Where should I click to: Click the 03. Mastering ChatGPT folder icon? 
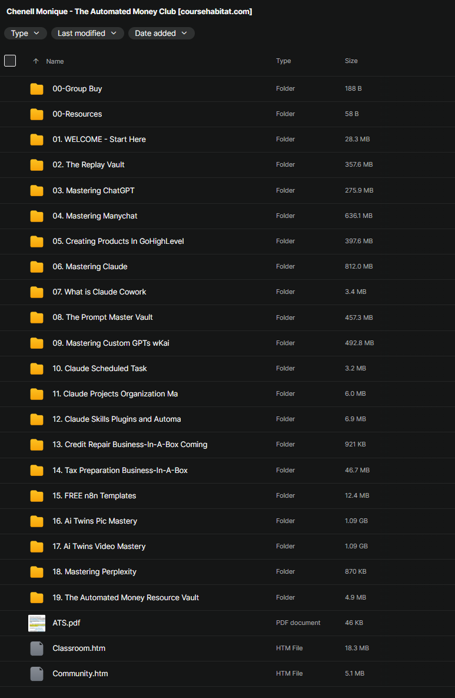click(36, 190)
